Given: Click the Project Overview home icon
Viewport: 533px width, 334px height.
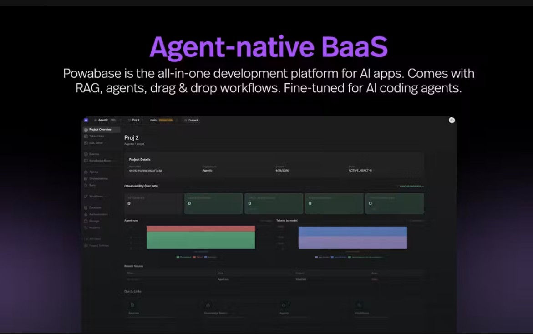Looking at the screenshot, I should point(86,129).
